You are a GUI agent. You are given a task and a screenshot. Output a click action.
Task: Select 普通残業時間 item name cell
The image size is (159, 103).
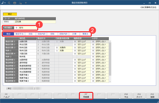(27, 66)
